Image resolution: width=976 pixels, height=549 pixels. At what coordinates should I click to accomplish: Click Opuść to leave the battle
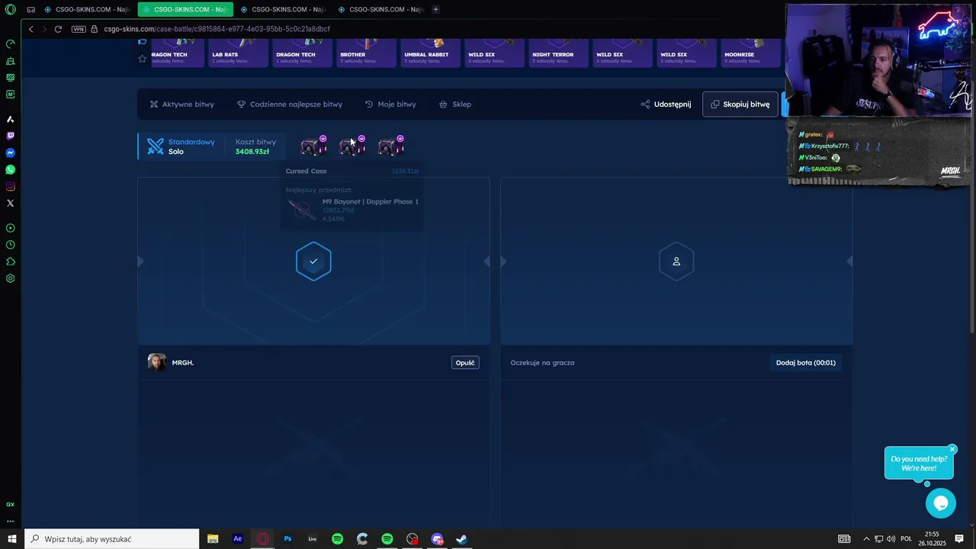(465, 363)
